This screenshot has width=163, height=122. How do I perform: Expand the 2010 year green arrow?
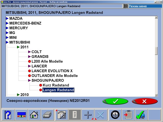(x=18, y=95)
